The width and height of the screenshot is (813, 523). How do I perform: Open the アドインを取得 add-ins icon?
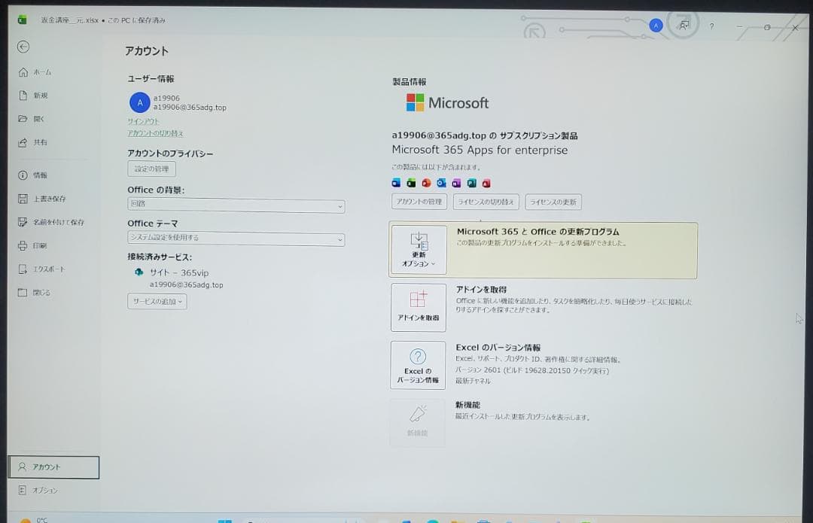[x=418, y=307]
